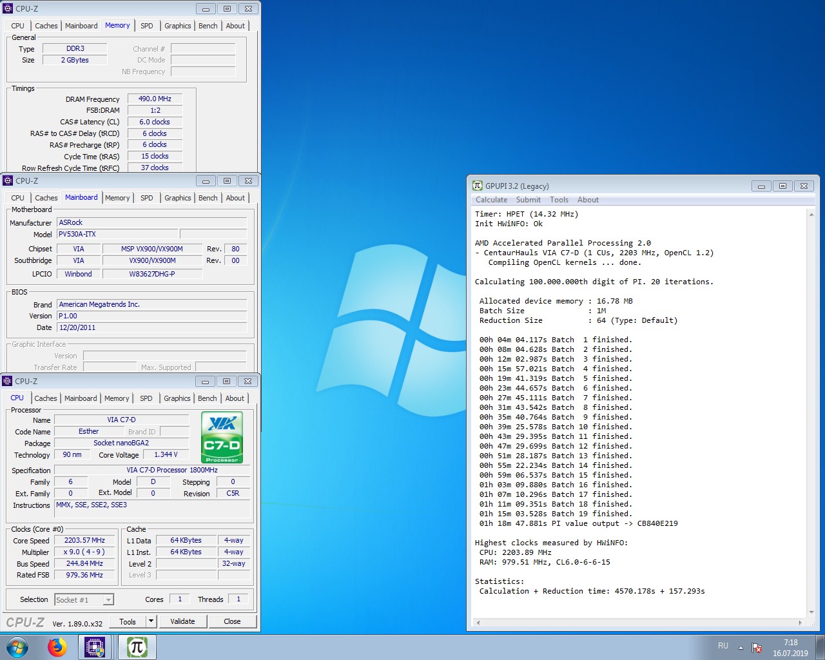
Task: Click Rated FSB 979.36 MHz value
Action: [x=84, y=575]
